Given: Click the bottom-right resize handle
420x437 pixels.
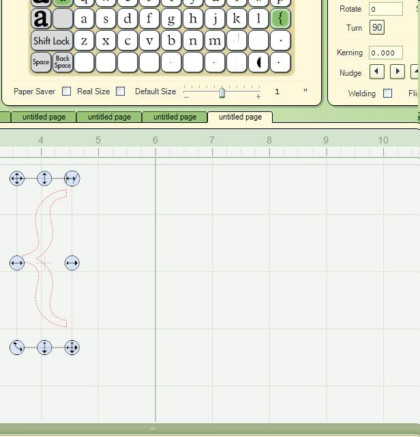Looking at the screenshot, I should pyautogui.click(x=72, y=348).
